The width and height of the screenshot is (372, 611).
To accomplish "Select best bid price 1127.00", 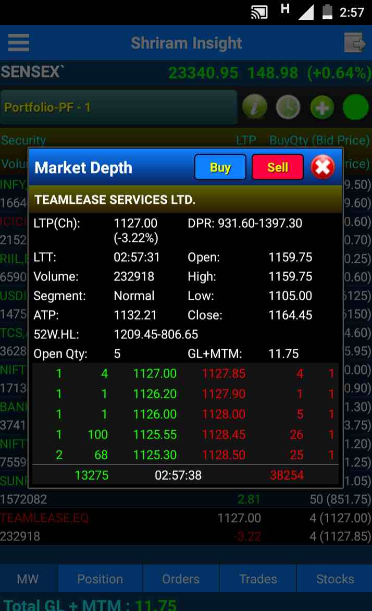I will point(155,373).
